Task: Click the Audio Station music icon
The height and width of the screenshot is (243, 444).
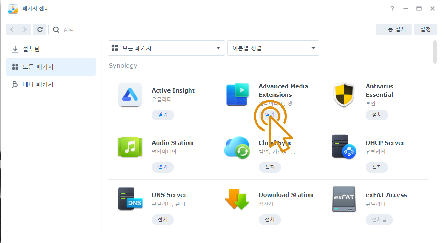Action: (x=130, y=147)
